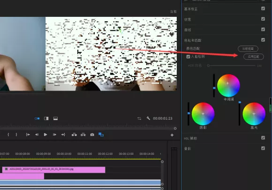
Task: Select the blue audio clip in timeline
Action: [x=80, y=182]
